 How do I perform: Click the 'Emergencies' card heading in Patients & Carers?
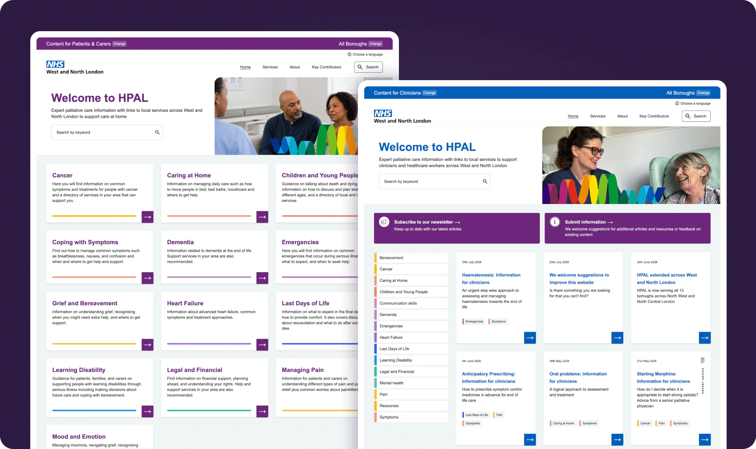pyautogui.click(x=300, y=242)
